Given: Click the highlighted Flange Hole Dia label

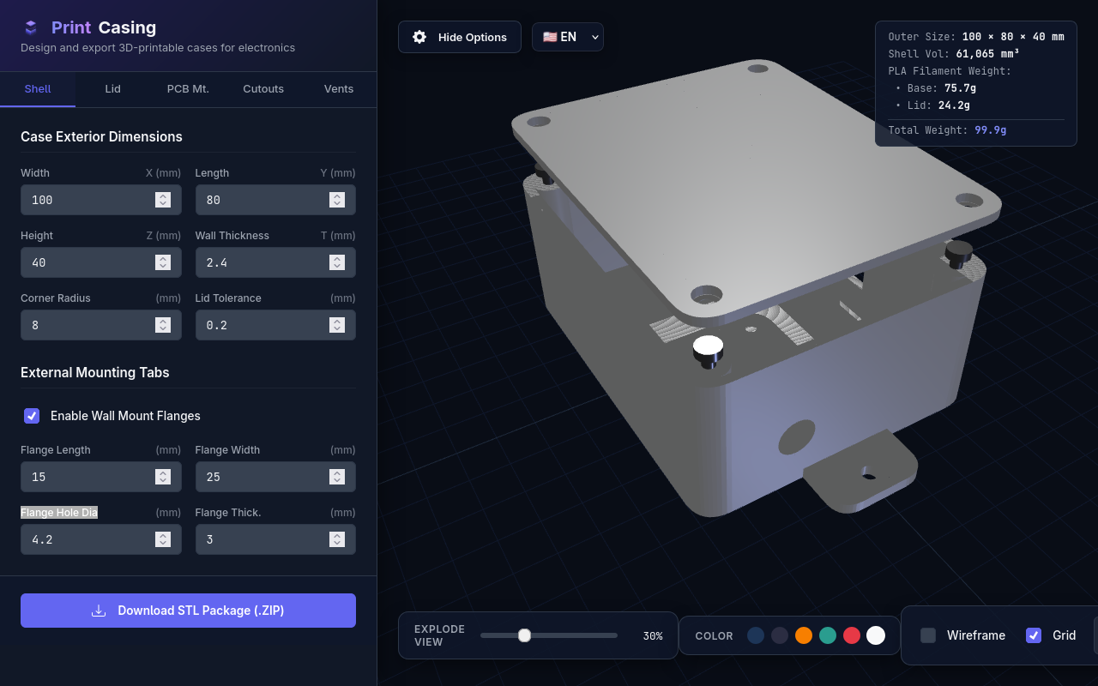Looking at the screenshot, I should 59,513.
